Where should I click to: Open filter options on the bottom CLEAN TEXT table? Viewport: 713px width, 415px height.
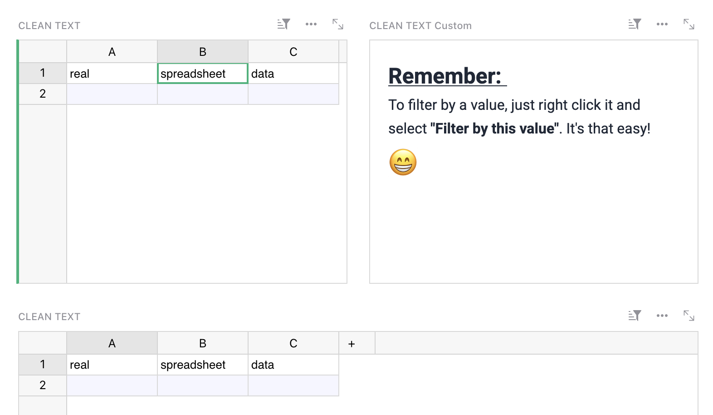click(x=634, y=315)
